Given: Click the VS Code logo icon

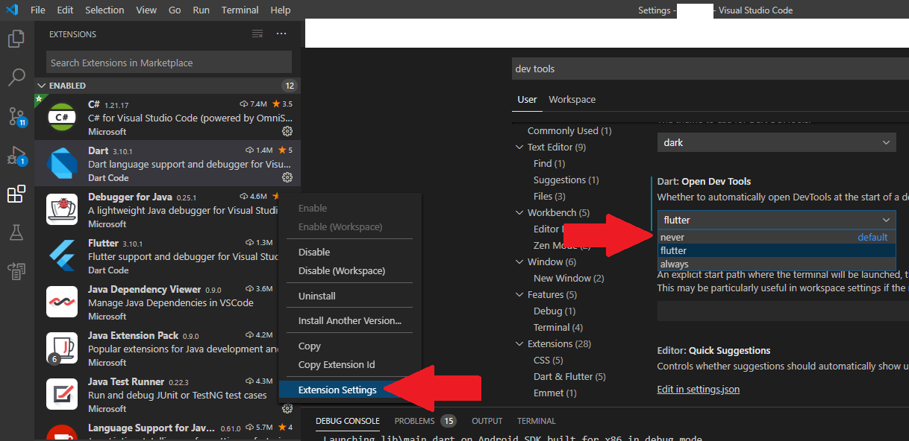Looking at the screenshot, I should 12,10.
